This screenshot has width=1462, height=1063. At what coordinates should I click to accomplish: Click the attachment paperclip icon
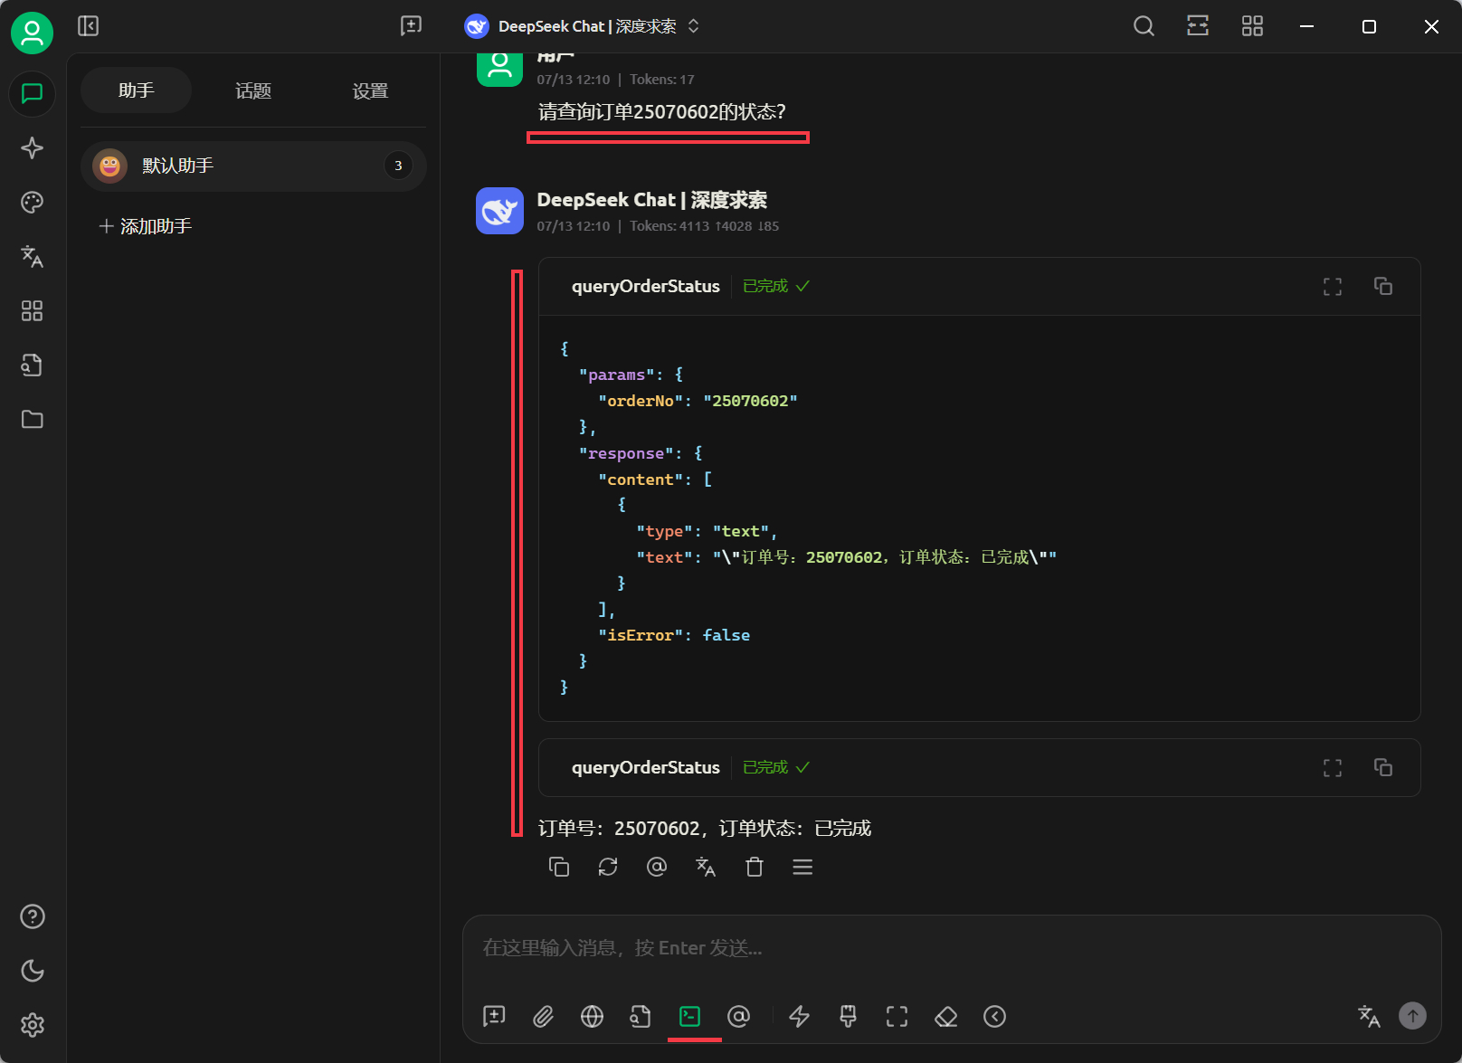543,1016
